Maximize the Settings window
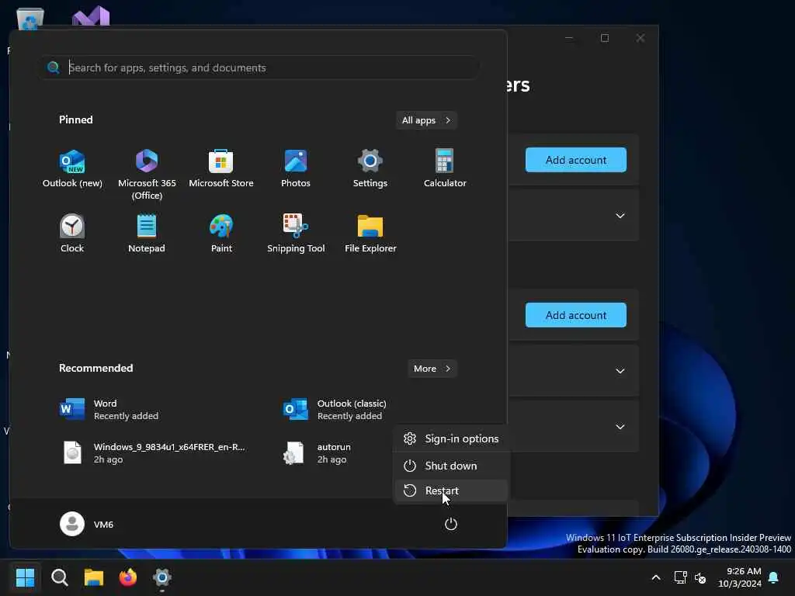Viewport: 795px width, 596px height. coord(604,38)
